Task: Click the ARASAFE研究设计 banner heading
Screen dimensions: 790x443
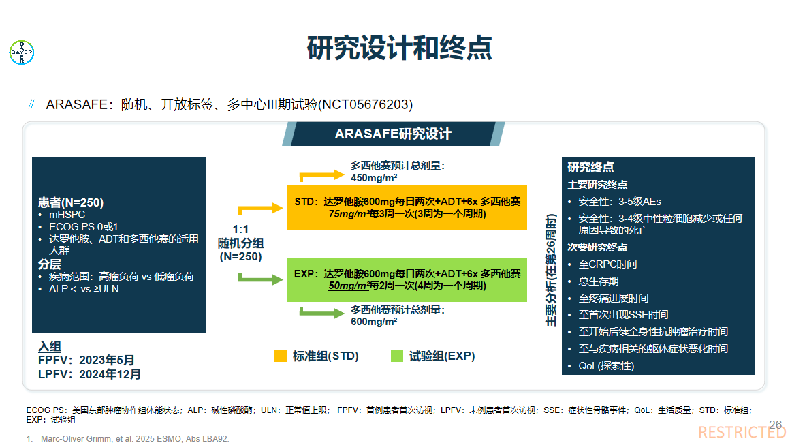Action: 393,134
